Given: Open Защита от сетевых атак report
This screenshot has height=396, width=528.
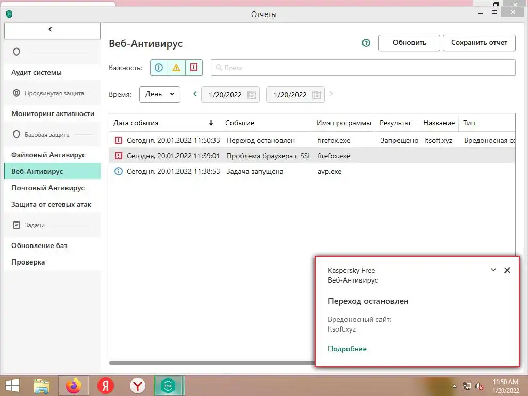Looking at the screenshot, I should coord(52,204).
